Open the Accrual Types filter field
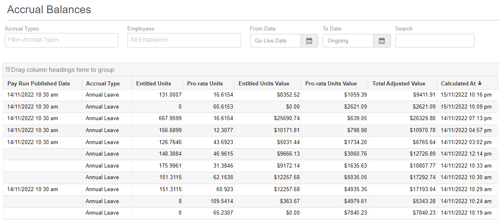This screenshot has width=499, height=220. (61, 40)
